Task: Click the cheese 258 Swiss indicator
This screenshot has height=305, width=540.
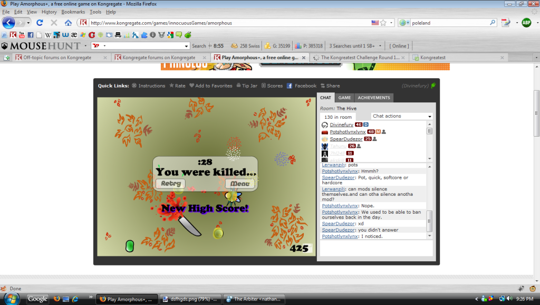Action: point(245,46)
